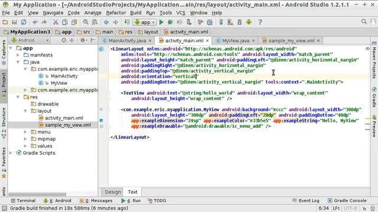Run the app with green play button
Viewport: 378px width, 212px height.
pos(161,22)
